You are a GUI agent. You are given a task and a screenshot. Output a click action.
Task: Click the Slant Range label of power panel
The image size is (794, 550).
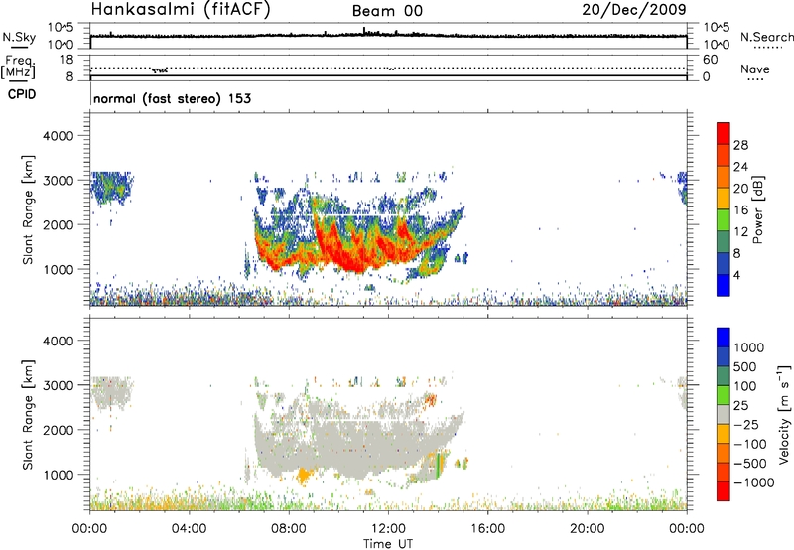[28, 209]
